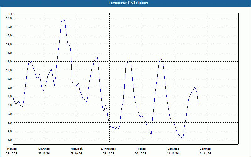Click the Samstag day label
Viewport: 251px width, 157px height.
tap(173, 149)
